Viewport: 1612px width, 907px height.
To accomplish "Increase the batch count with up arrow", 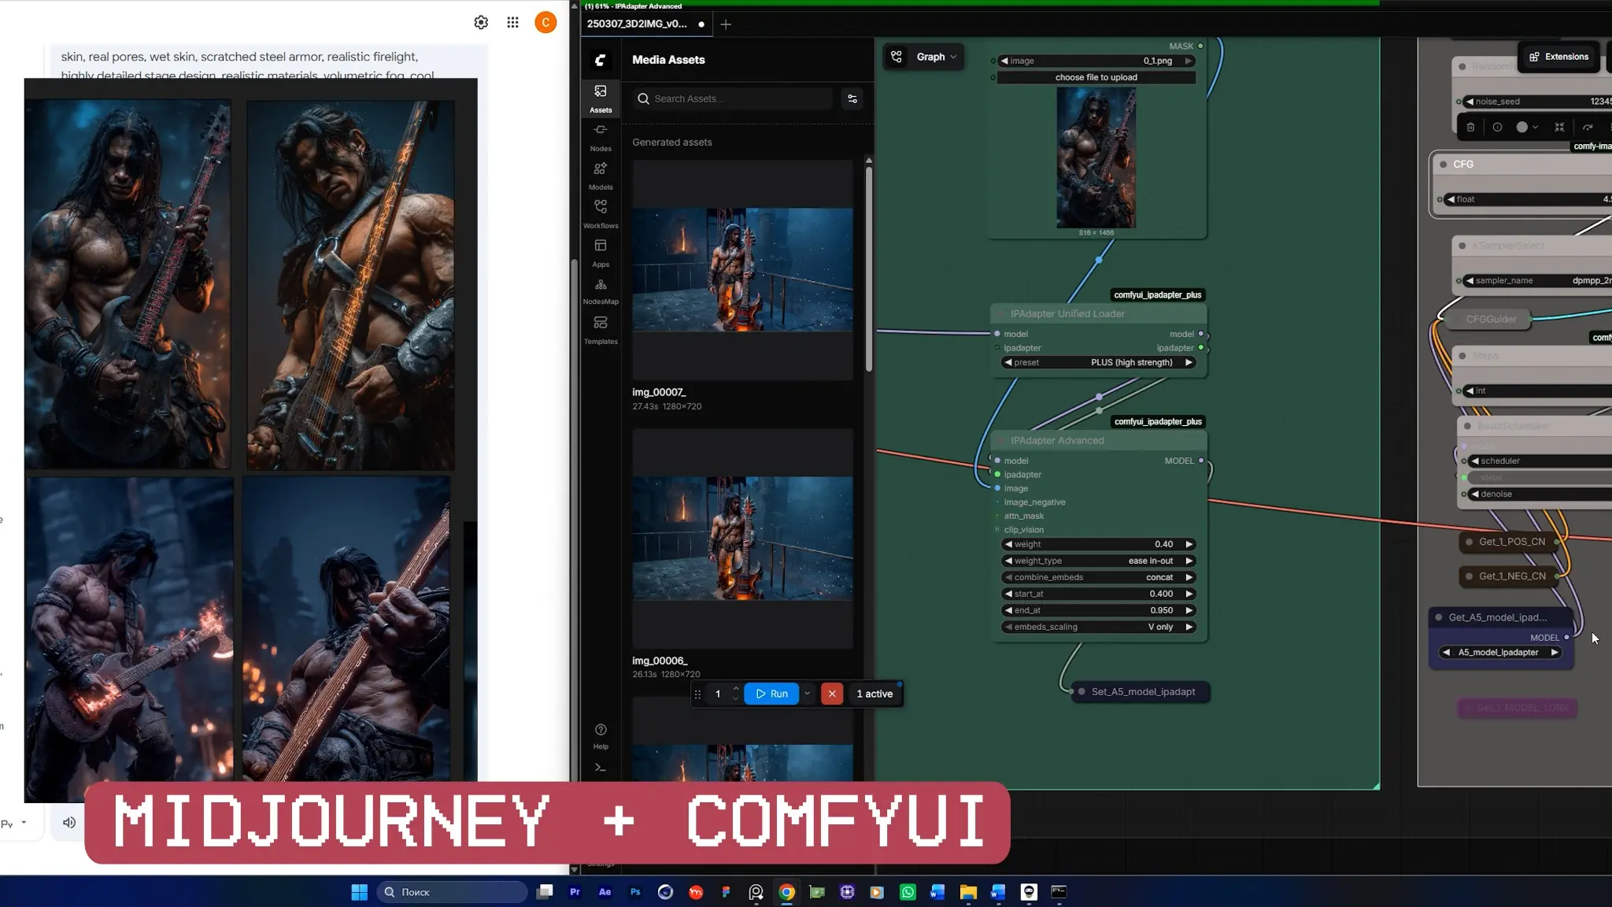I will [735, 689].
